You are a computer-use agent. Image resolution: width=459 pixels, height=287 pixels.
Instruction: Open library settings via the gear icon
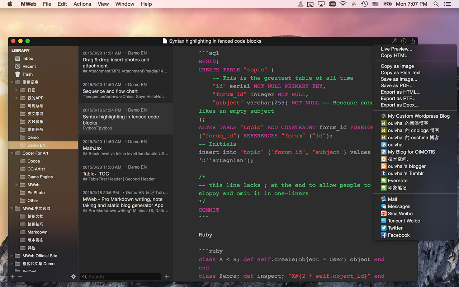point(74,277)
